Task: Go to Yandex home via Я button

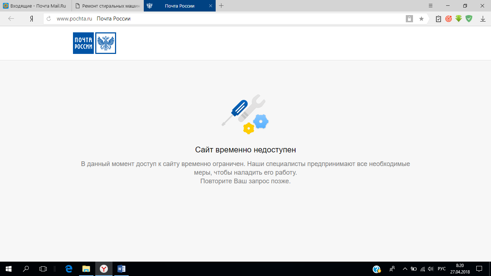Action: 32,19
